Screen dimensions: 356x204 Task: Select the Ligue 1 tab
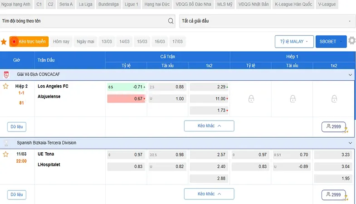(132, 5)
